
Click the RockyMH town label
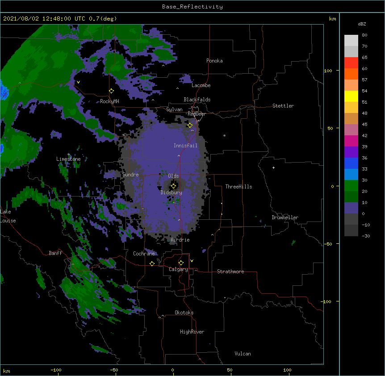[109, 101]
